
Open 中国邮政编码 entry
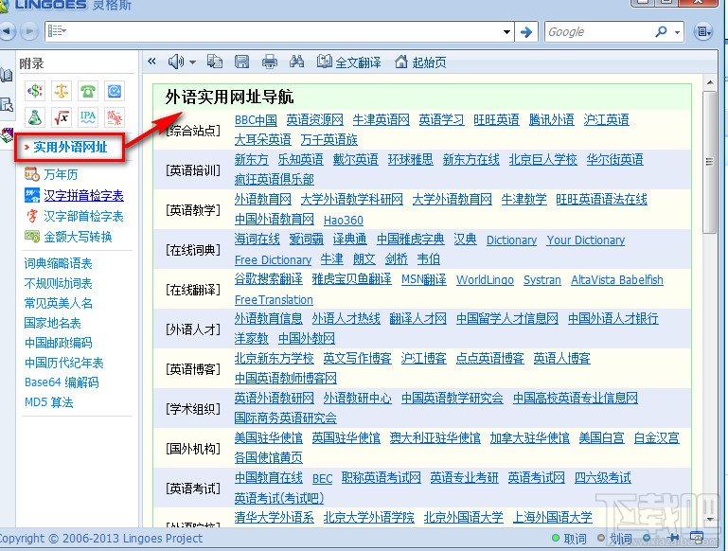tap(59, 343)
